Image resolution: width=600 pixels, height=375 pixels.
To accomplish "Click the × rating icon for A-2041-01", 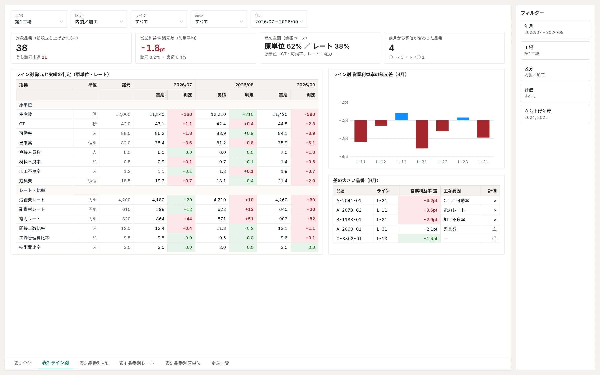I will 495,201.
